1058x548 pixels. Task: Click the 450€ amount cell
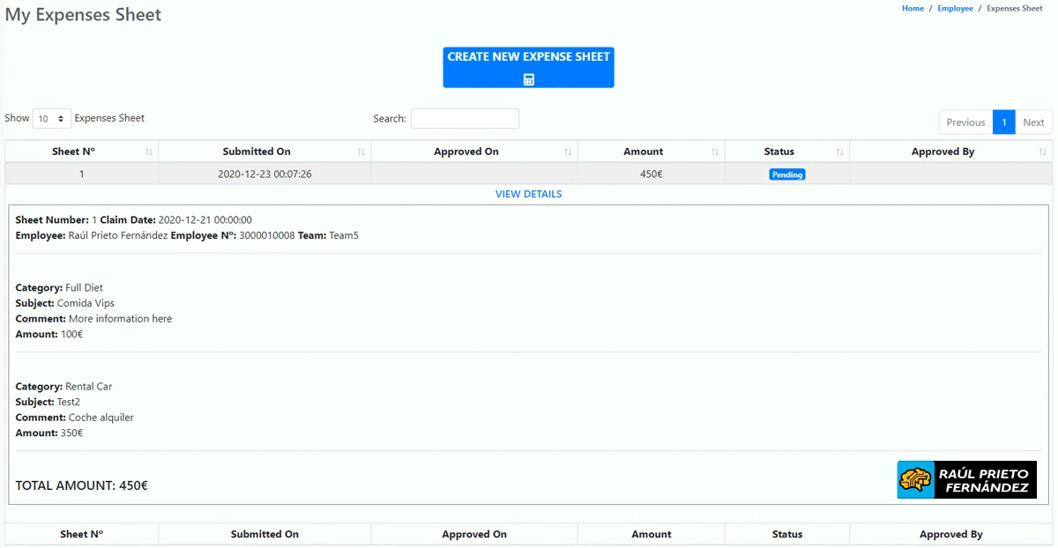click(651, 174)
